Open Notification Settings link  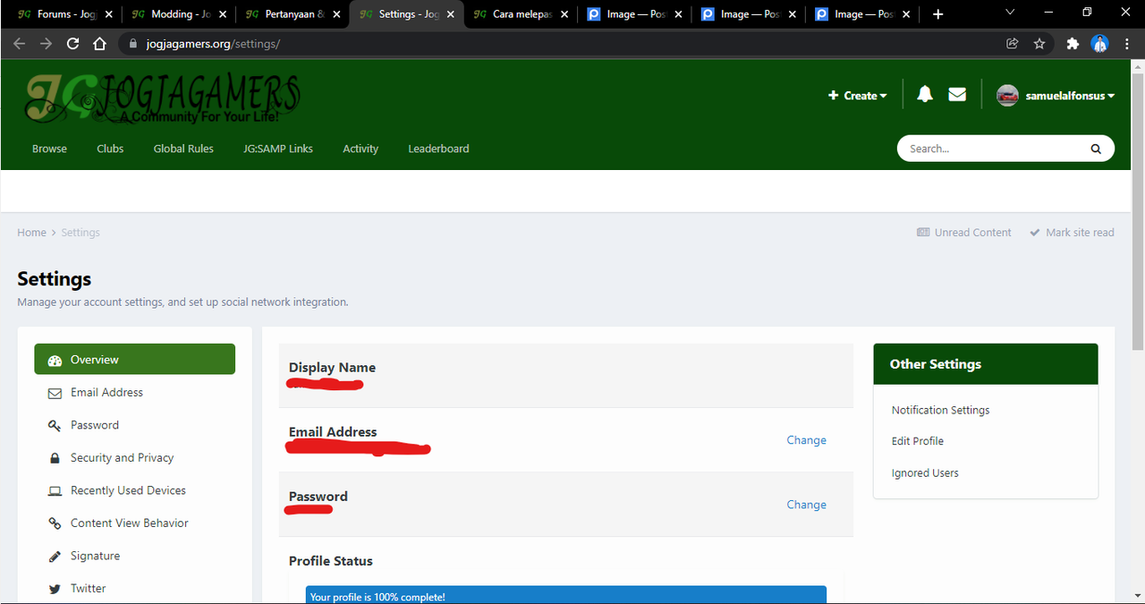pos(940,410)
